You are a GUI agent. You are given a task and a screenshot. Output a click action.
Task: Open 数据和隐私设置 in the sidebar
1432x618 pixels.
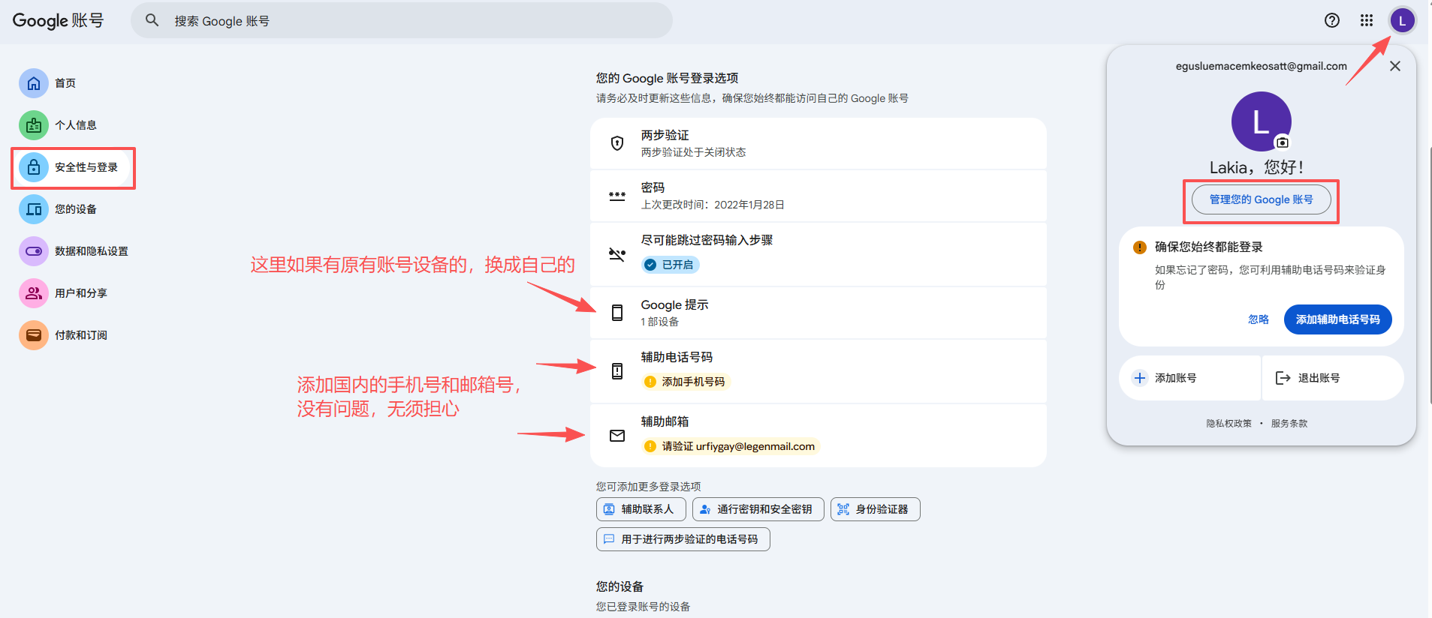pos(92,251)
